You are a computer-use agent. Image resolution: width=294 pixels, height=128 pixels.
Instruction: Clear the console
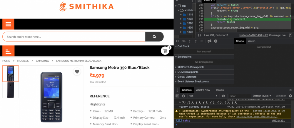[x=183, y=96]
